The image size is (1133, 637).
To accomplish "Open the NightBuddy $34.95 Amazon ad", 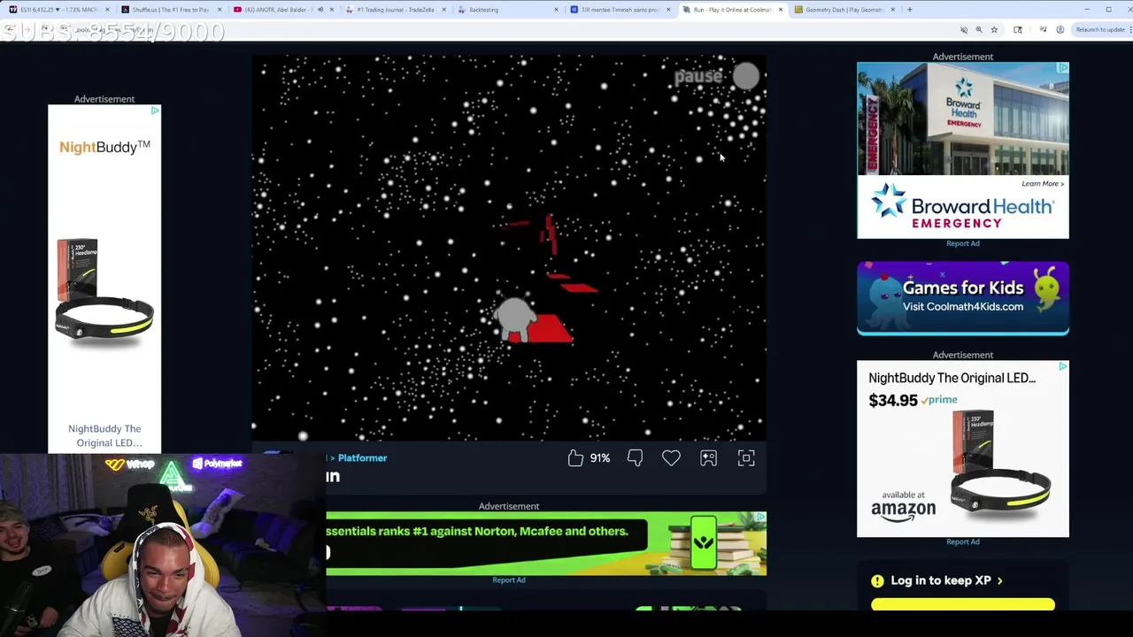I will [963, 449].
